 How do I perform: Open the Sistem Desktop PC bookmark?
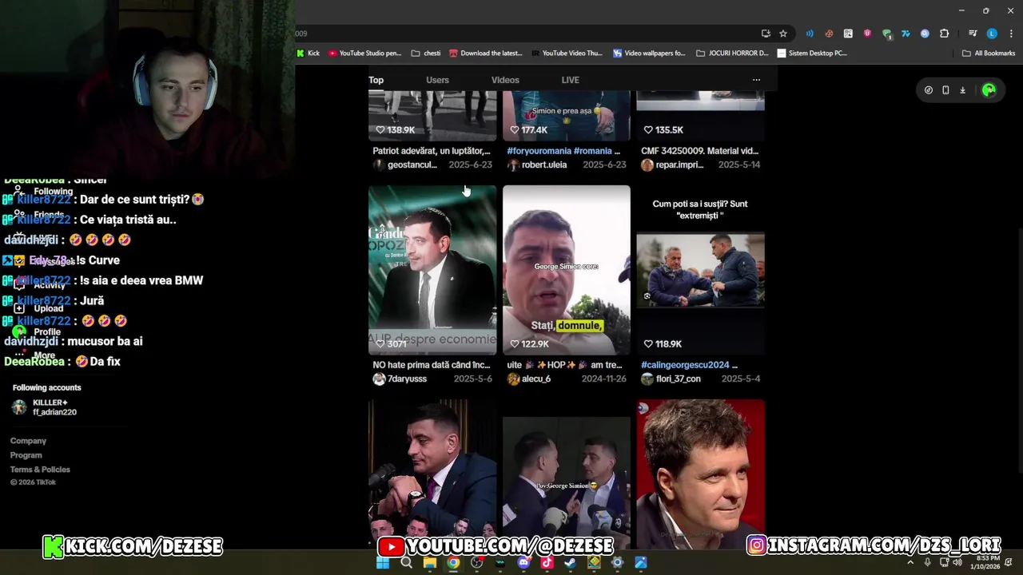click(812, 54)
